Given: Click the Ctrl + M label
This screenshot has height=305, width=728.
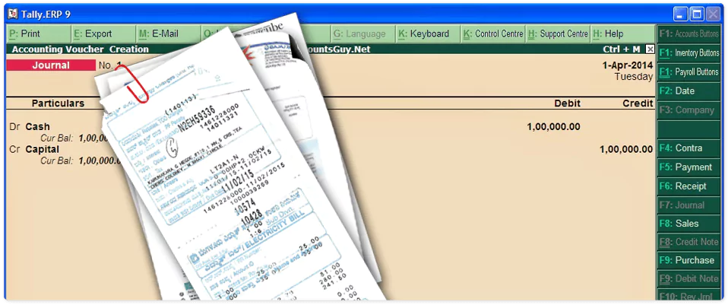Looking at the screenshot, I should [622, 49].
